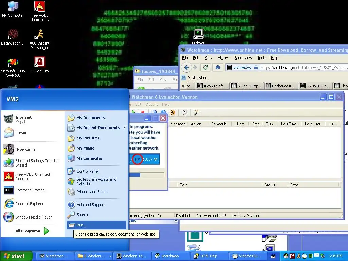
Task: Open Tools menu in browser window
Action: click(x=261, y=58)
